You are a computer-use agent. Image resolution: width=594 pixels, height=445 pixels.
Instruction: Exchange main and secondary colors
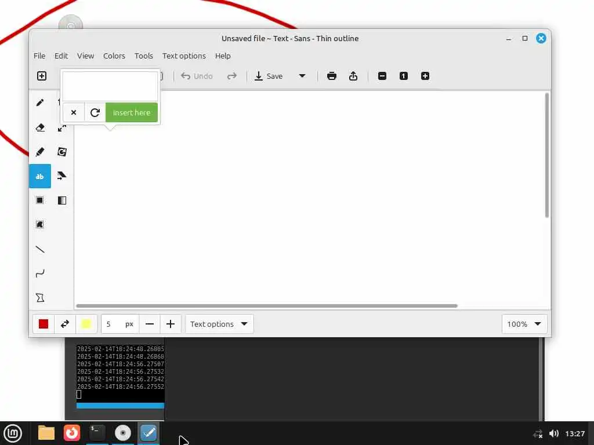tap(65, 324)
